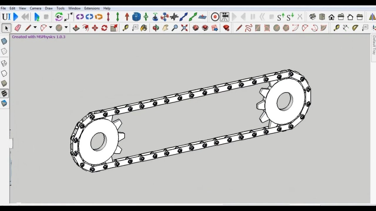The height and width of the screenshot is (211, 376).
Task: Open the Draw menu
Action: pos(49,8)
